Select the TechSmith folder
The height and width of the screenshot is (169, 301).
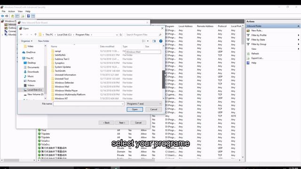point(60,71)
